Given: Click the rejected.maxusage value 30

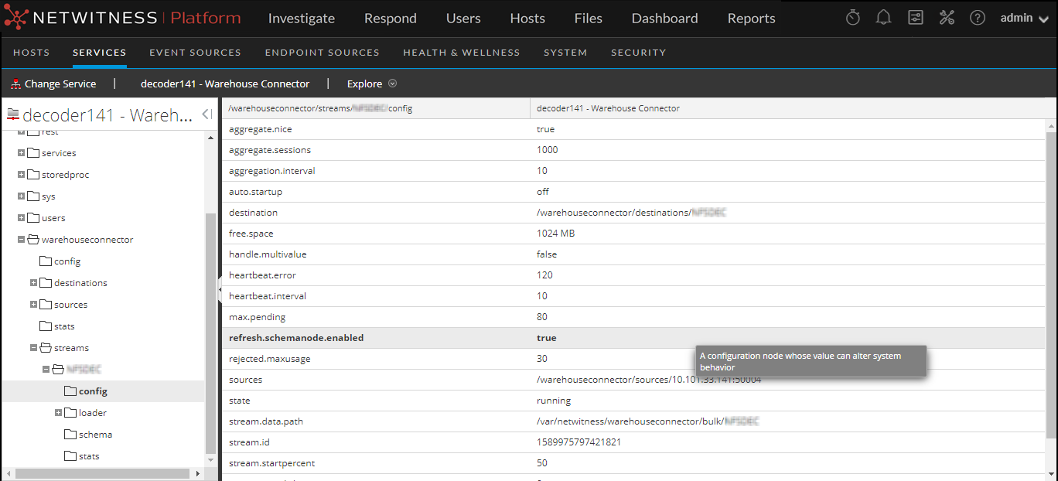Looking at the screenshot, I should 542,359.
